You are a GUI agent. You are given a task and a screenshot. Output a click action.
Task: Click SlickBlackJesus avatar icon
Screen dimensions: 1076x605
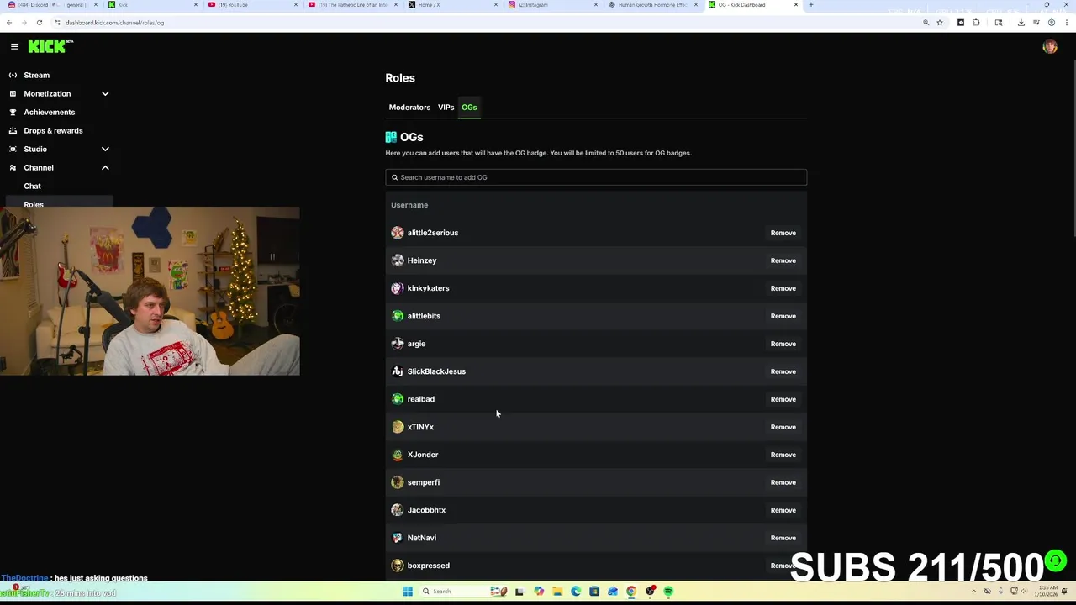pyautogui.click(x=398, y=371)
